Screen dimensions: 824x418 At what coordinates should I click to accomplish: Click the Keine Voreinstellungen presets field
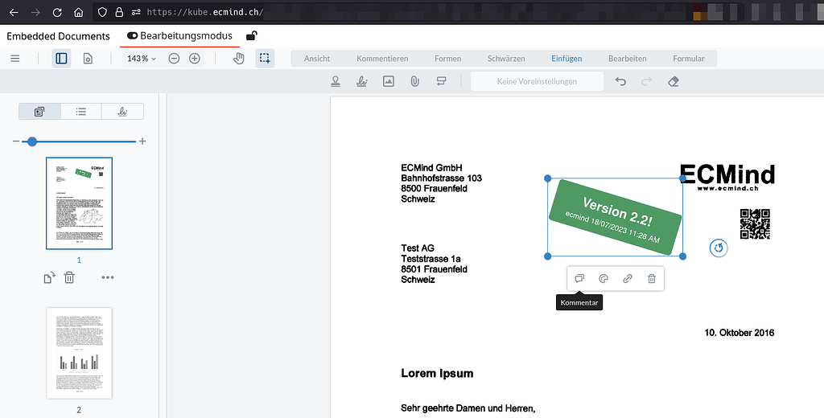[x=537, y=81]
